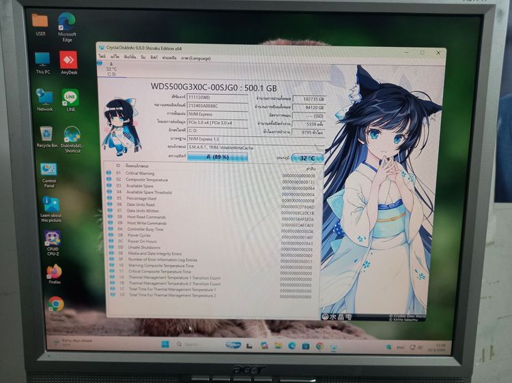
Task: Open the Rainy days ahead weather widget
Action: coord(74,342)
